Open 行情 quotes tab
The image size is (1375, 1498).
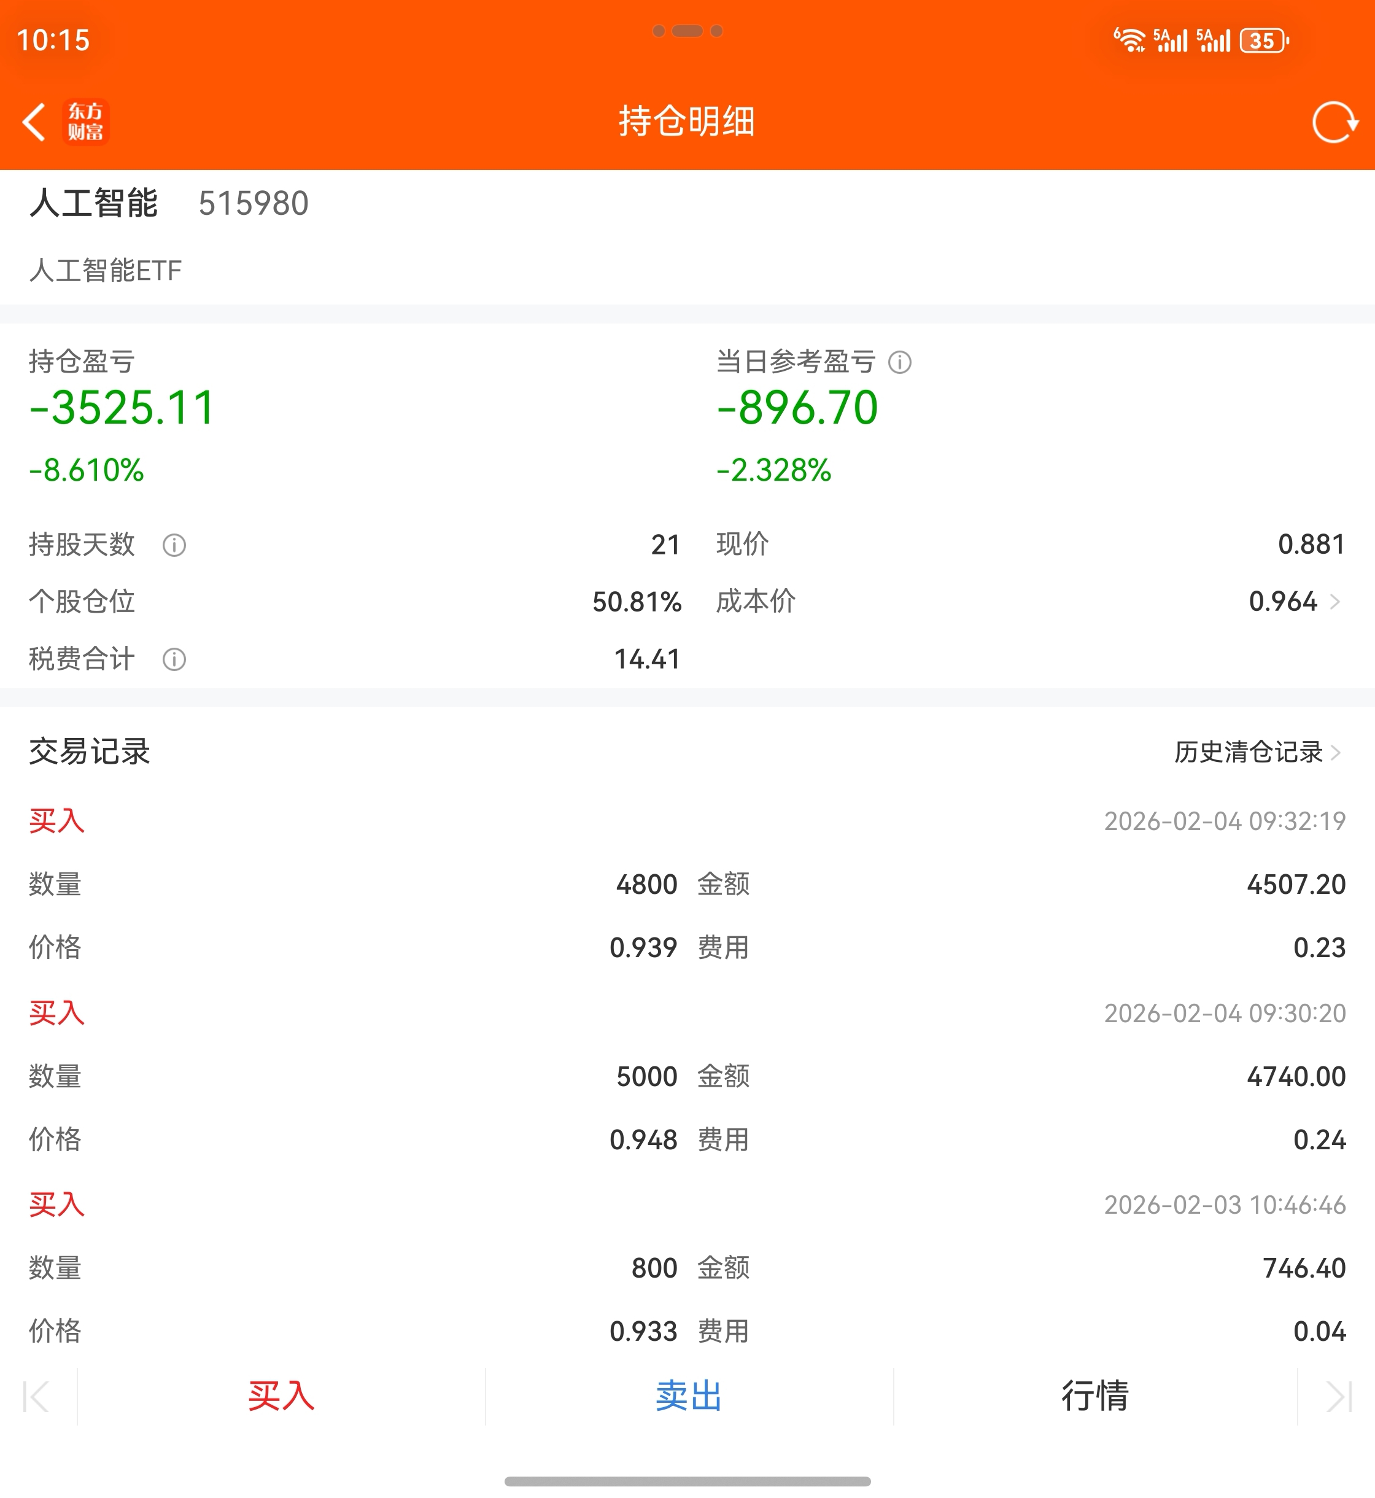1094,1396
